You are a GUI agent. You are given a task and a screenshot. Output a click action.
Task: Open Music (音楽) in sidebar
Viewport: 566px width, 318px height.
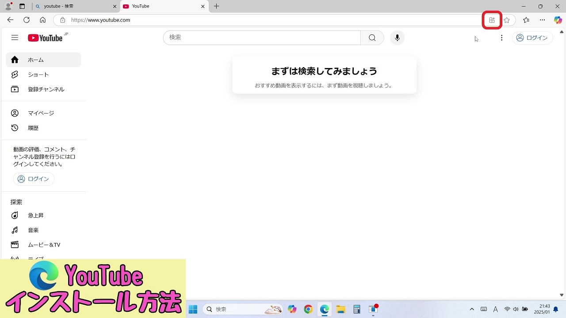[43, 230]
